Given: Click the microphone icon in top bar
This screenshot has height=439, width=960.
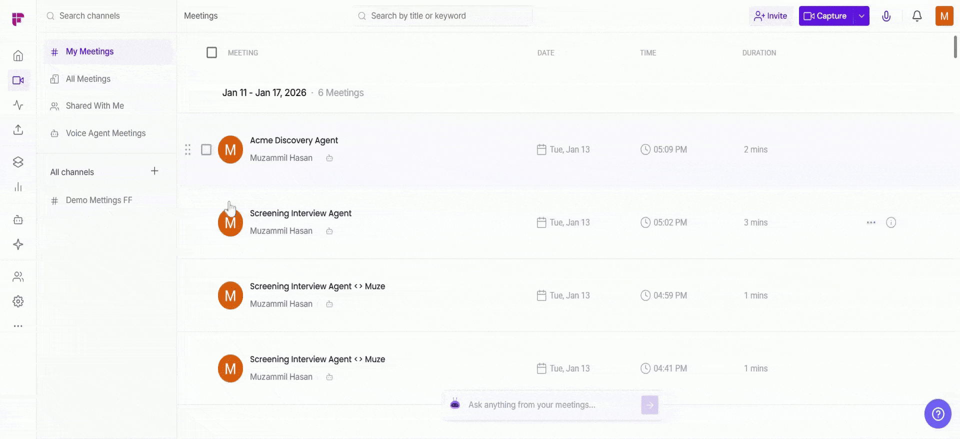Looking at the screenshot, I should (886, 16).
